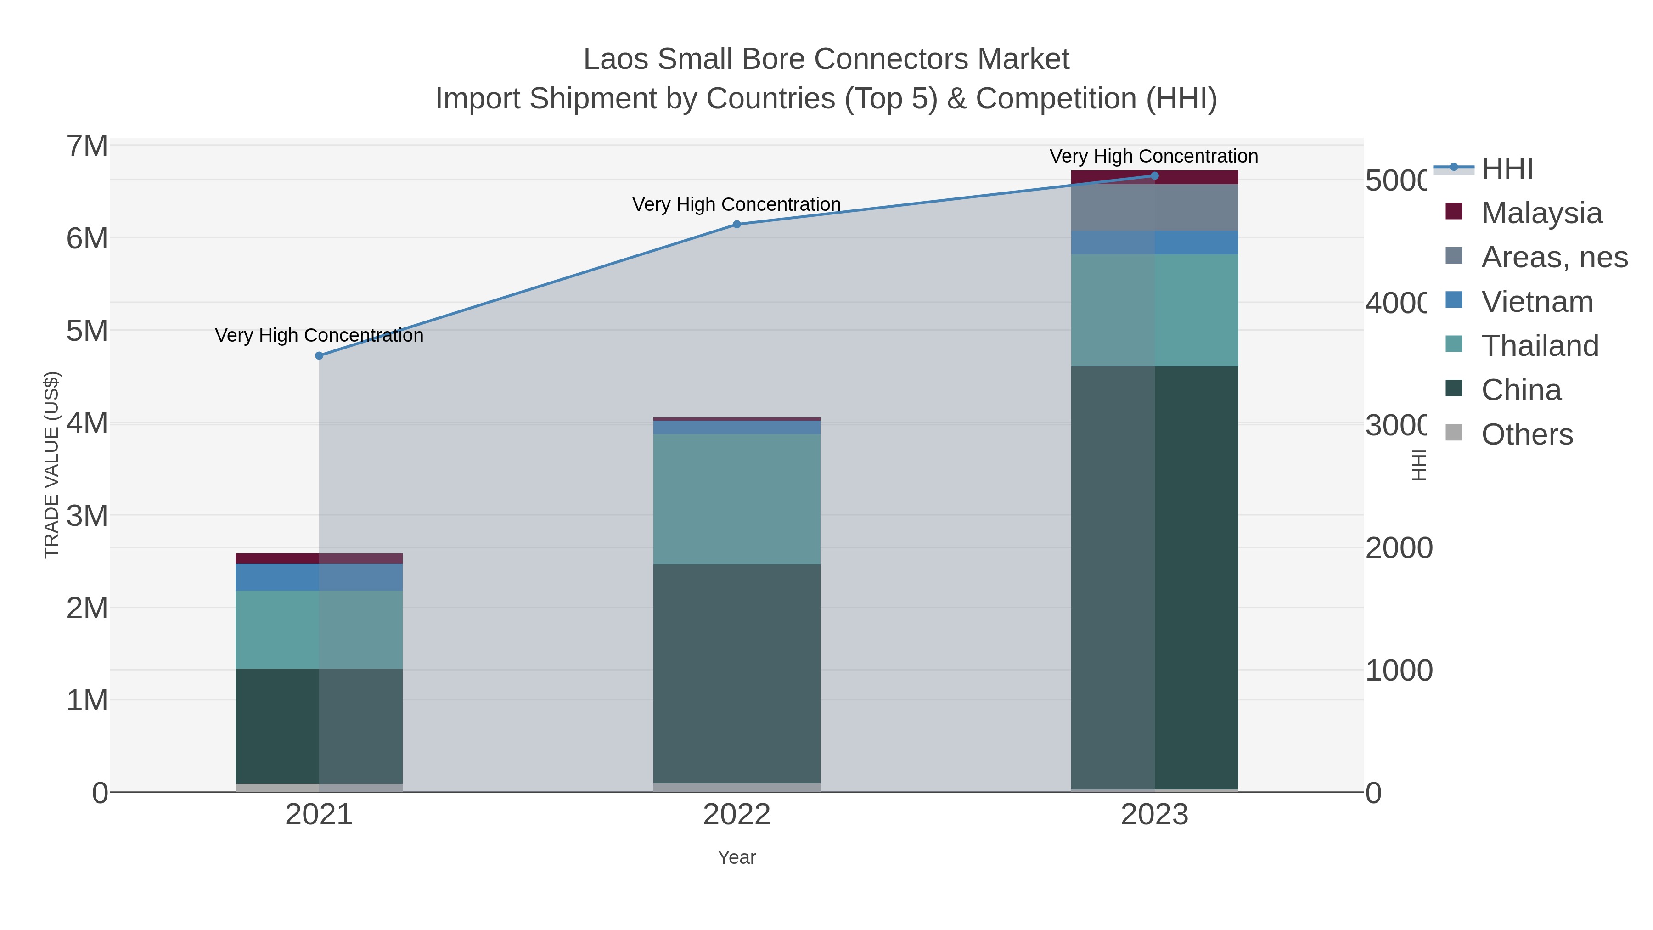This screenshot has width=1653, height=930.
Task: Click the China segment of 2022 bar
Action: click(737, 674)
